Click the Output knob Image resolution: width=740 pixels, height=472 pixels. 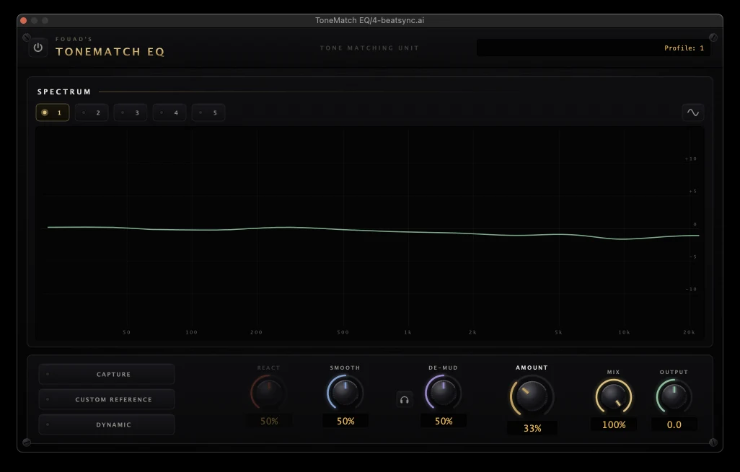[x=674, y=396]
